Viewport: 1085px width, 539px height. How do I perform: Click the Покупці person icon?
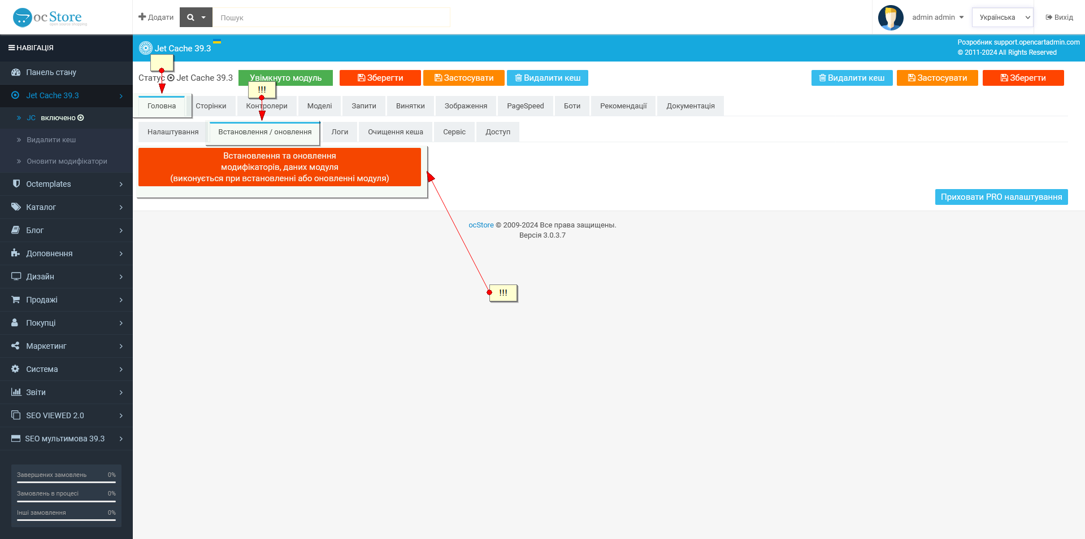click(15, 323)
